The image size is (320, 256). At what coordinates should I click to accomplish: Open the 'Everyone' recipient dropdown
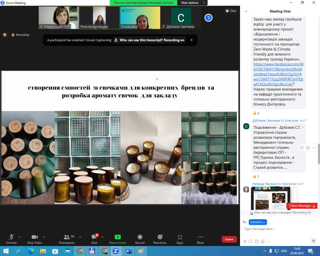(x=258, y=222)
